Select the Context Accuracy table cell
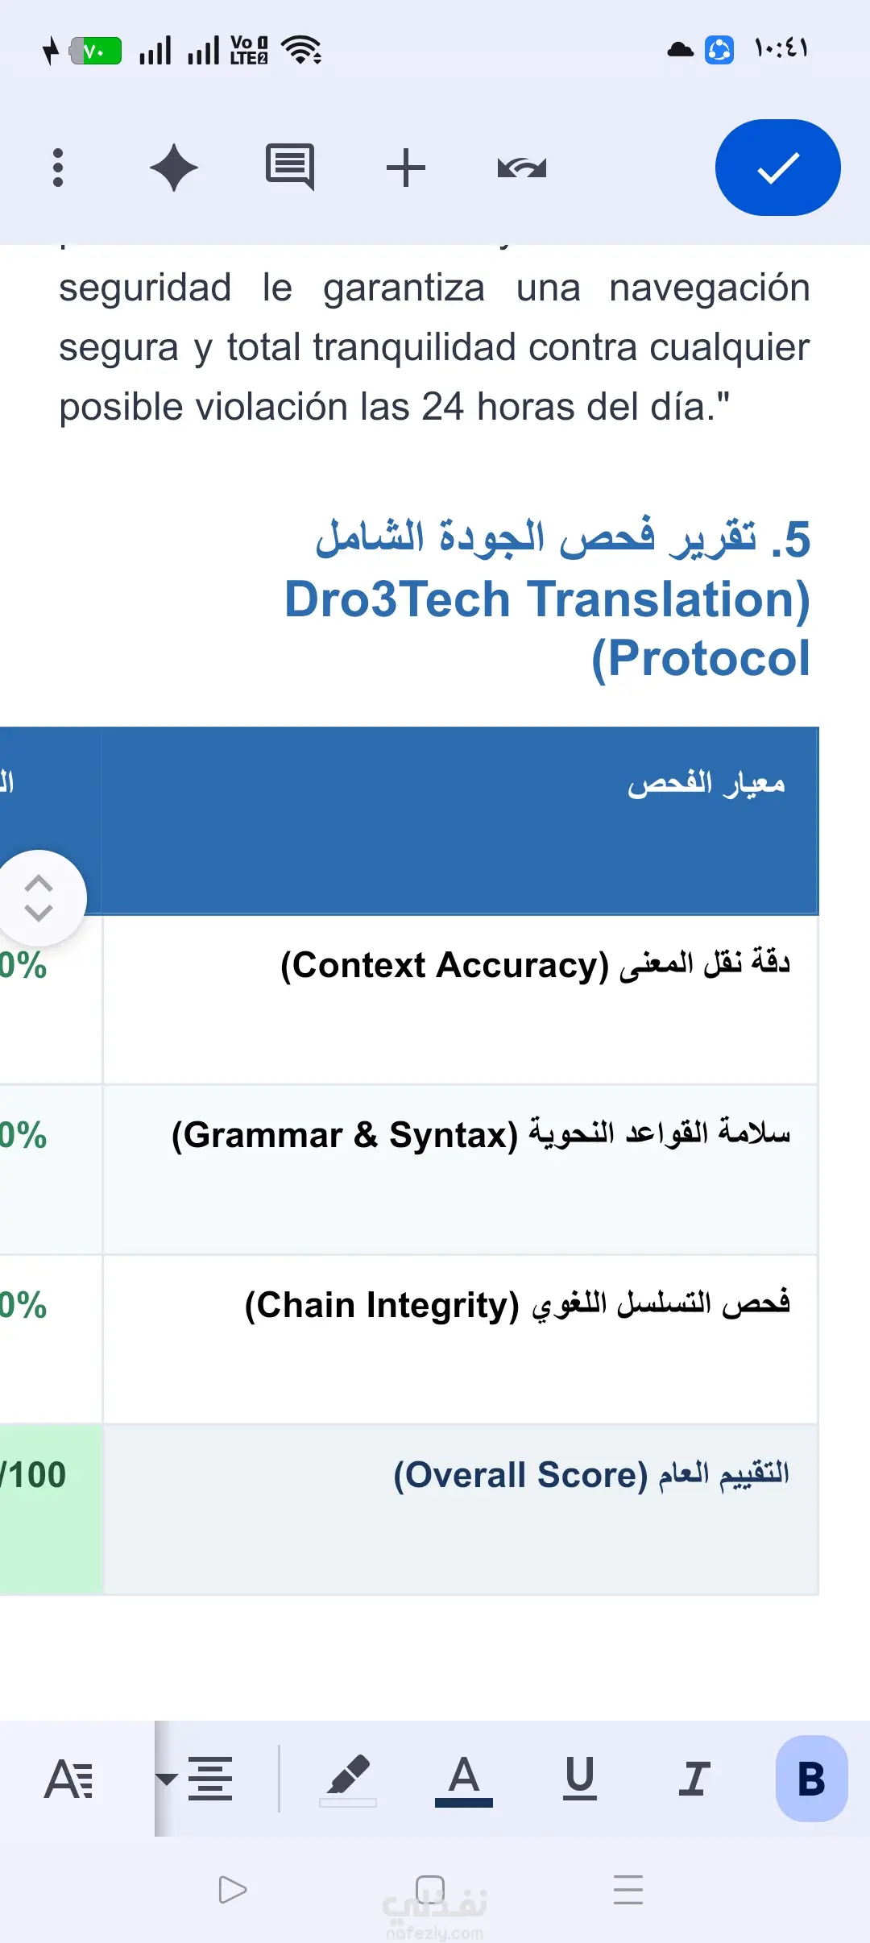The width and height of the screenshot is (870, 1943). [461, 1000]
